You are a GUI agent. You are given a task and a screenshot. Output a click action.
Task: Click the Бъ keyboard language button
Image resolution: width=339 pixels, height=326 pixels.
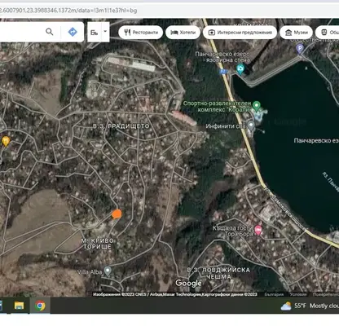[95, 32]
